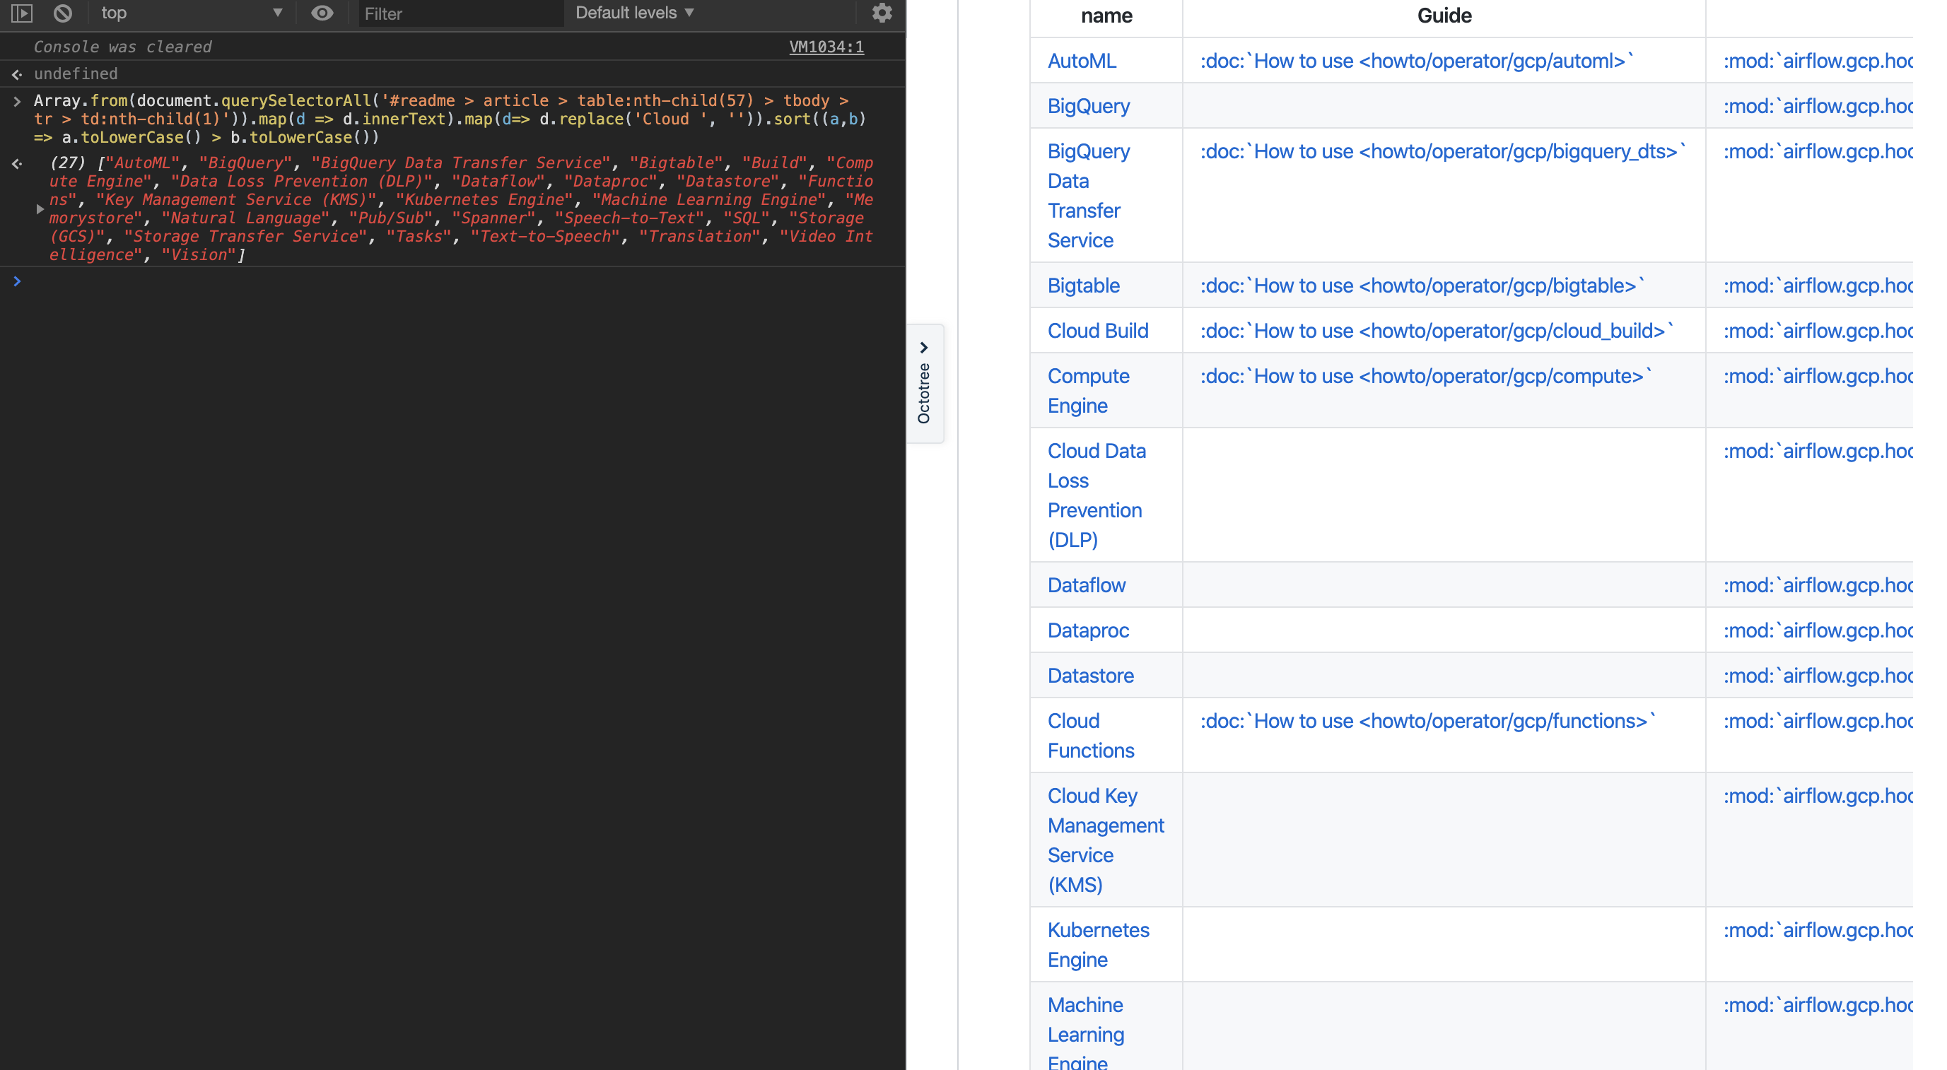Image resolution: width=1947 pixels, height=1070 pixels.
Task: Click the compute How to use guide text
Action: point(1425,375)
